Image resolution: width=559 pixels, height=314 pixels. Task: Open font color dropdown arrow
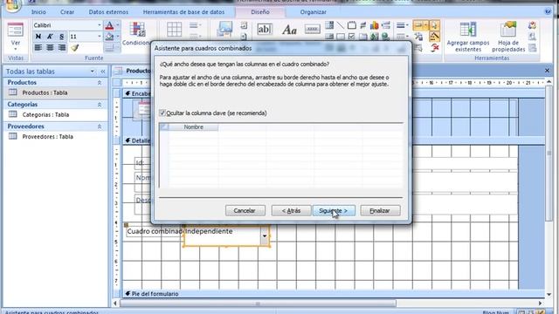pos(118,25)
